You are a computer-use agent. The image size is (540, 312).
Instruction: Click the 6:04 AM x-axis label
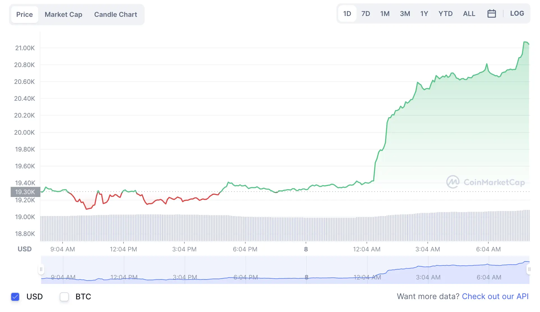488,249
